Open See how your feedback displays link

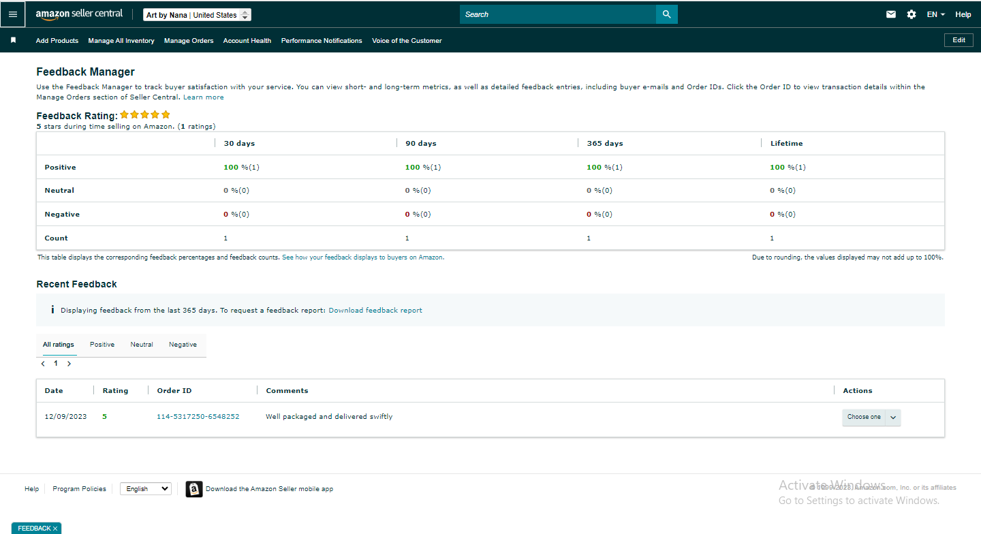362,257
